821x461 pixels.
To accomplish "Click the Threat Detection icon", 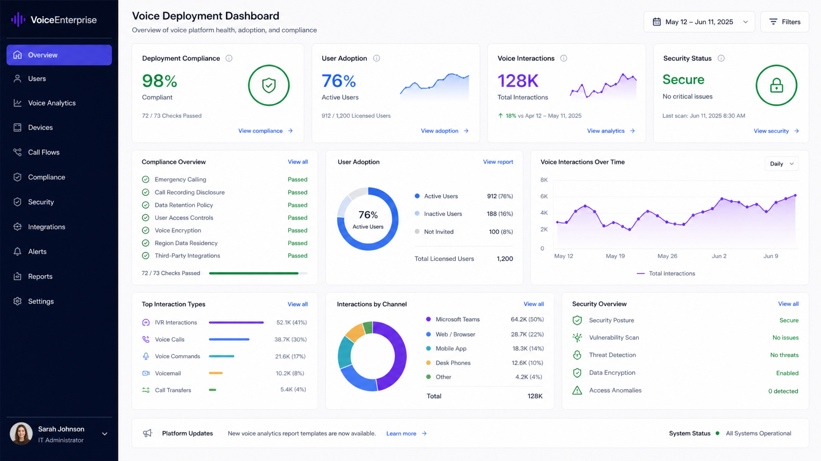I will tap(577, 355).
